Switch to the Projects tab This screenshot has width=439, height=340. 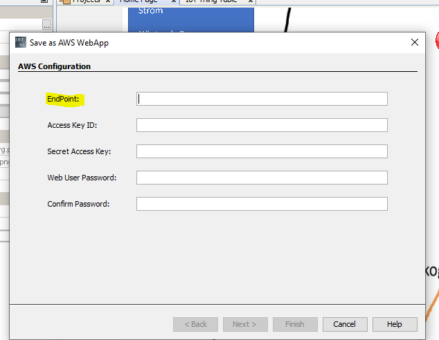(x=86, y=1)
